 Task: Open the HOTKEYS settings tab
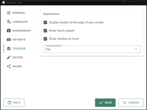click(x=19, y=40)
